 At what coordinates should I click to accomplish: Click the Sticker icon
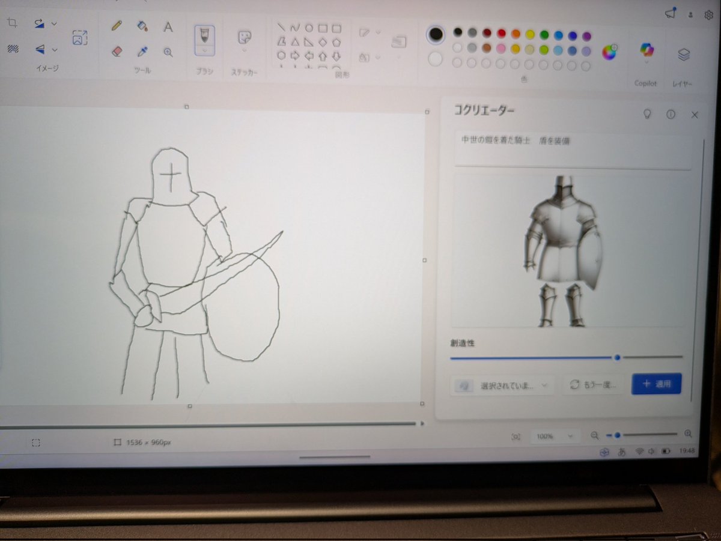pyautogui.click(x=244, y=37)
